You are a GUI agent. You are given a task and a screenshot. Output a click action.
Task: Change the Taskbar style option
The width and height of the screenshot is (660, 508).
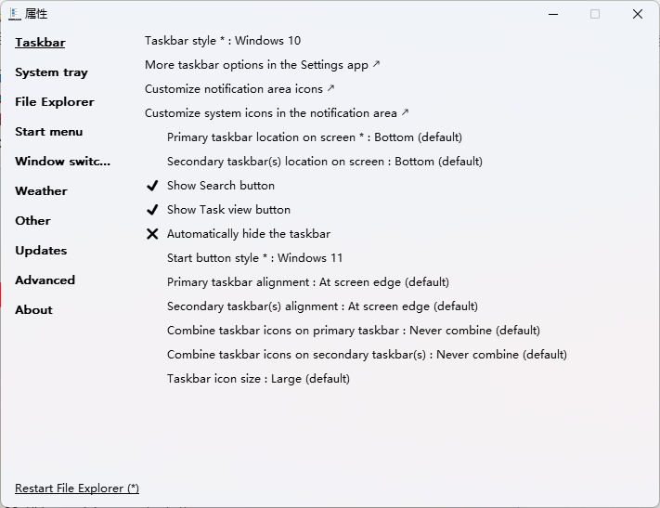click(223, 41)
